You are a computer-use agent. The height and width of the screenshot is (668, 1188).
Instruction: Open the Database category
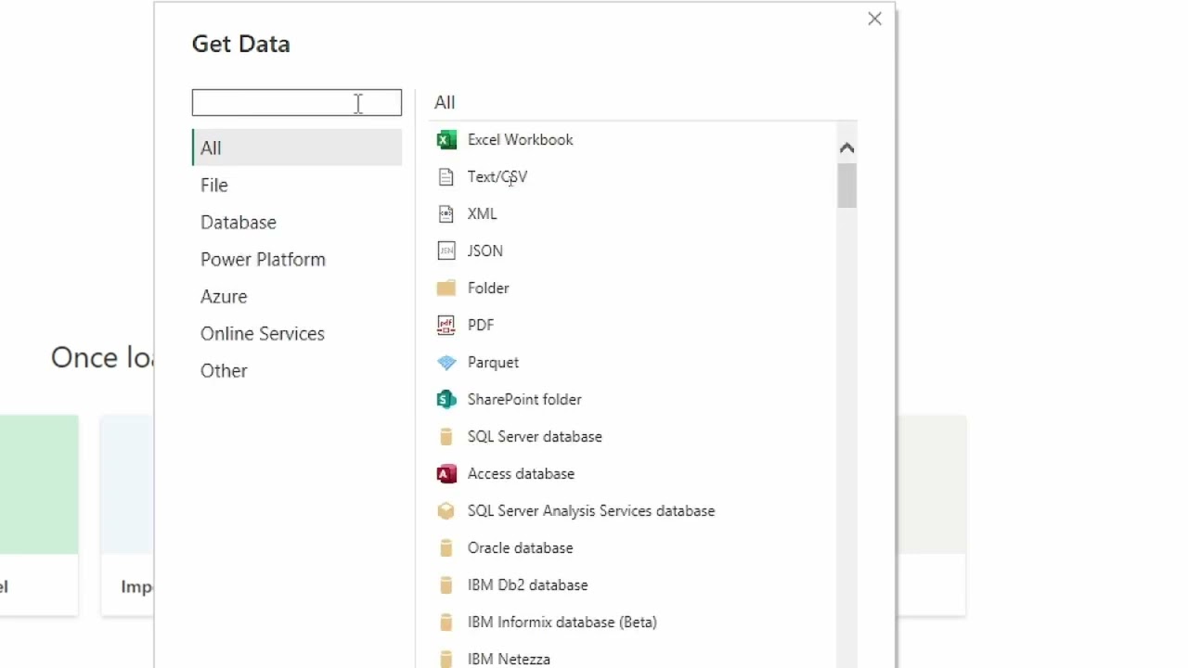[x=297, y=222]
